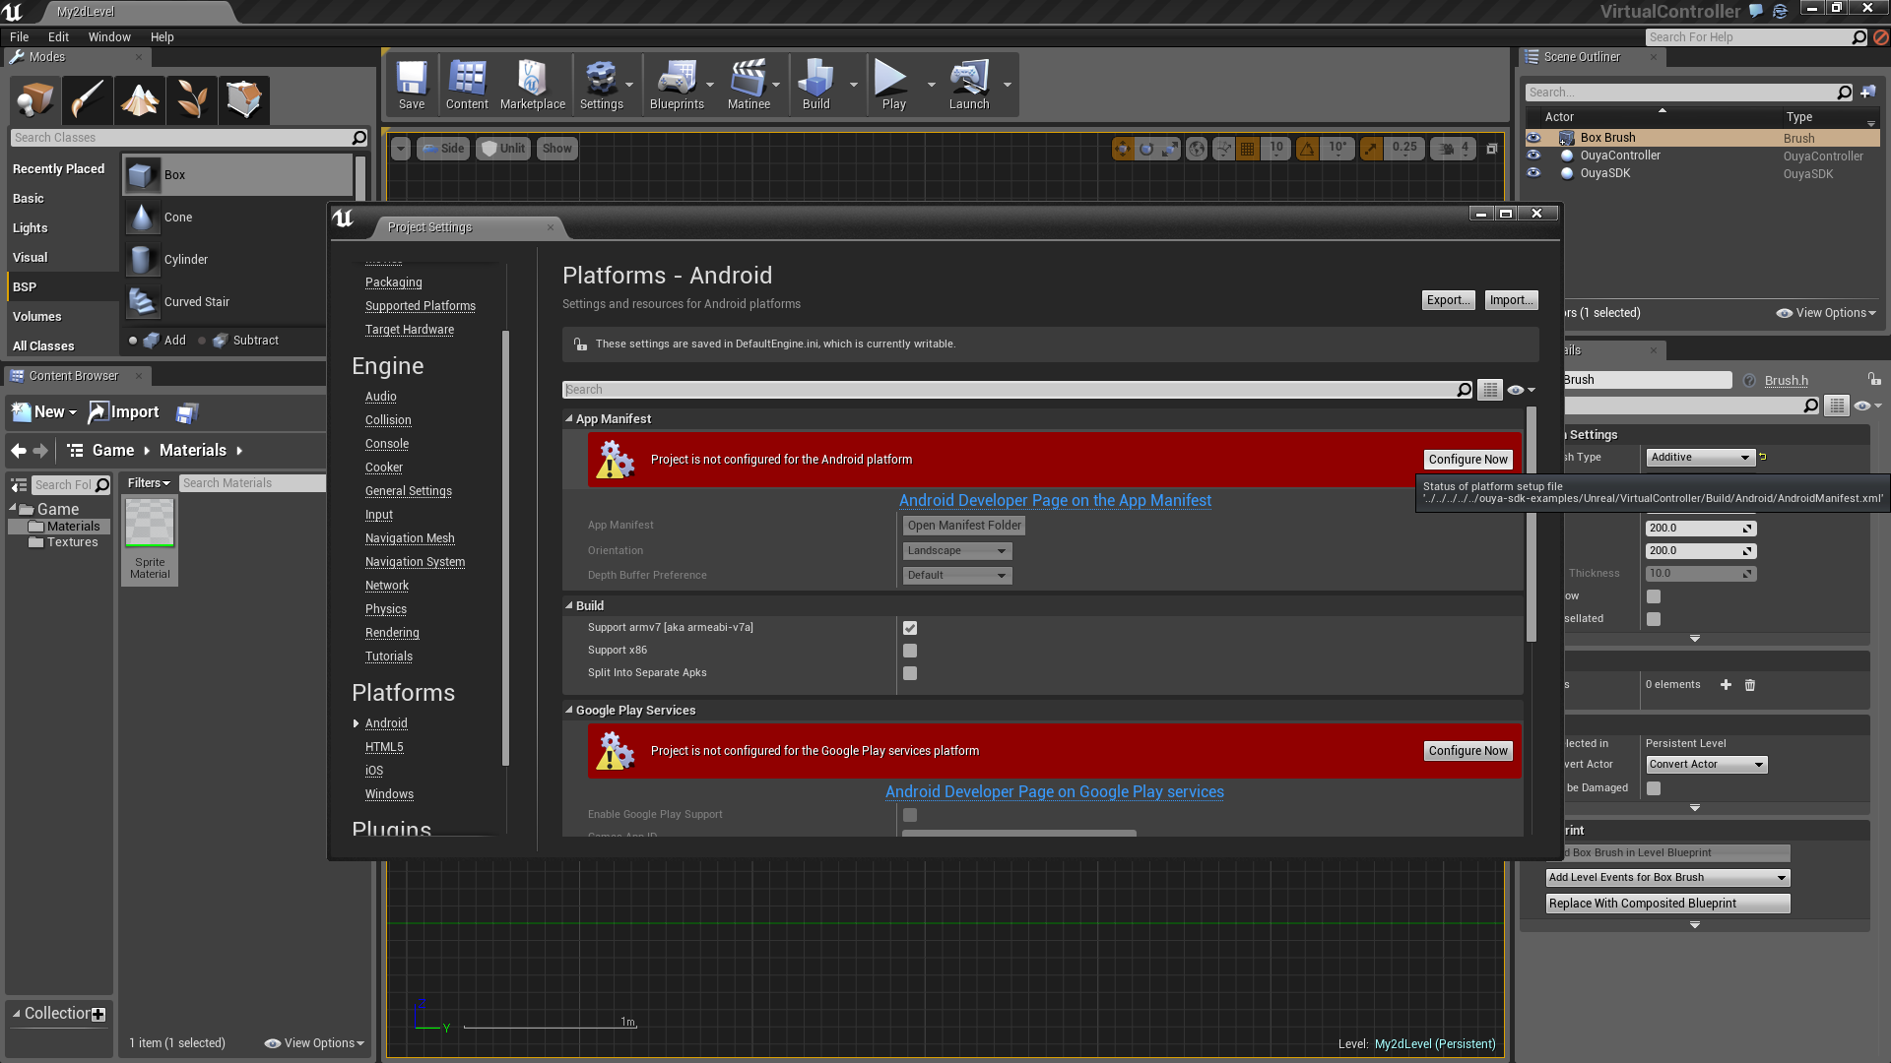
Task: Select the Paint mode brush icon
Action: coord(87,99)
